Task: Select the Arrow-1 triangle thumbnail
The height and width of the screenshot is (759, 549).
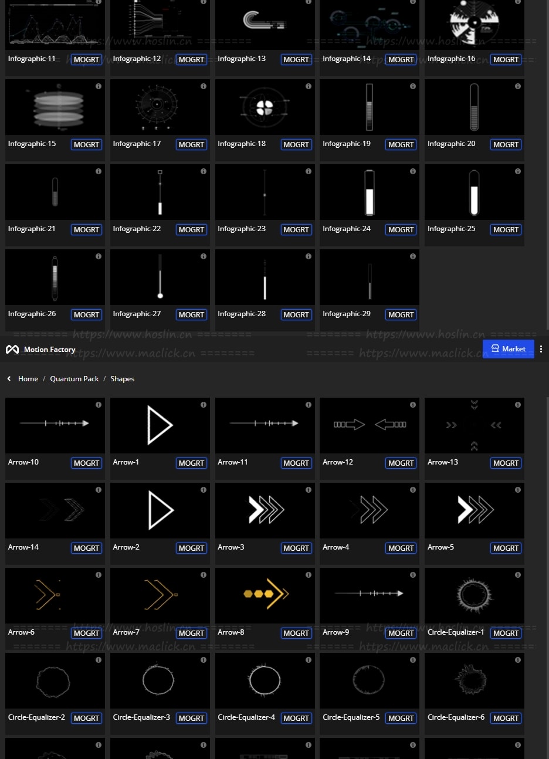Action: [160, 425]
